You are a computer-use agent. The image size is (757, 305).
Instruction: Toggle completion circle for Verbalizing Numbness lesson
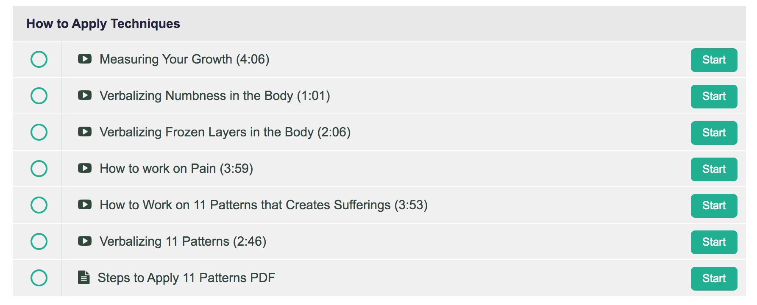coord(39,96)
